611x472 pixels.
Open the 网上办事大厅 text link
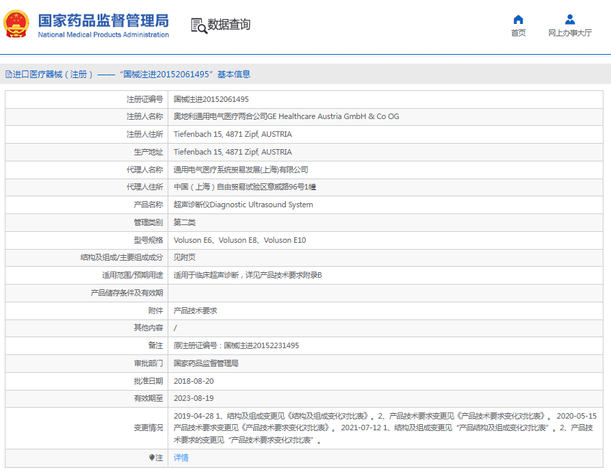(x=570, y=33)
